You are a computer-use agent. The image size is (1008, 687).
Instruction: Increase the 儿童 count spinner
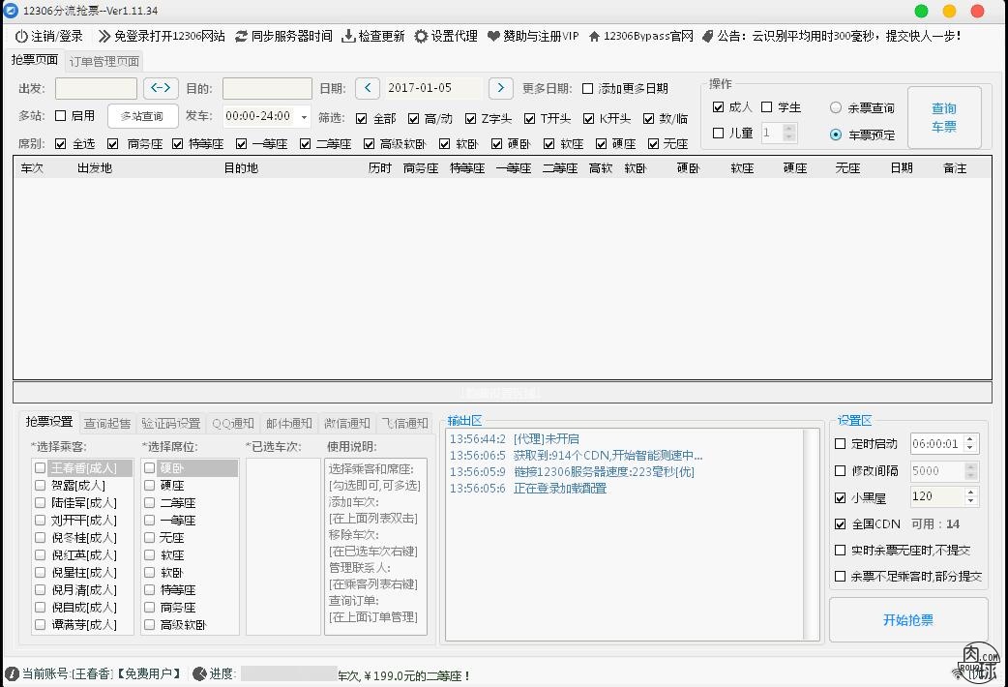click(x=789, y=129)
